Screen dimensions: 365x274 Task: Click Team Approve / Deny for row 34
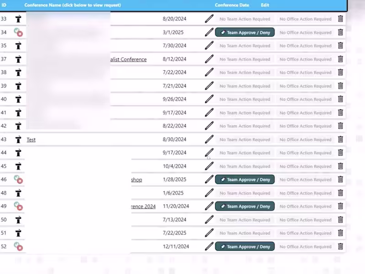click(x=245, y=32)
